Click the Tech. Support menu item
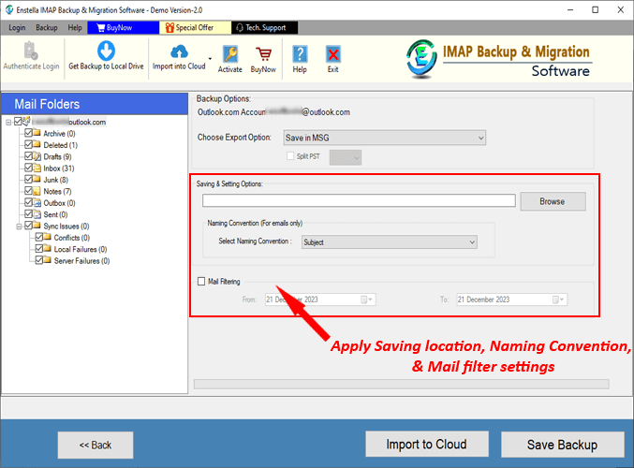The width and height of the screenshot is (634, 468). coord(265,28)
